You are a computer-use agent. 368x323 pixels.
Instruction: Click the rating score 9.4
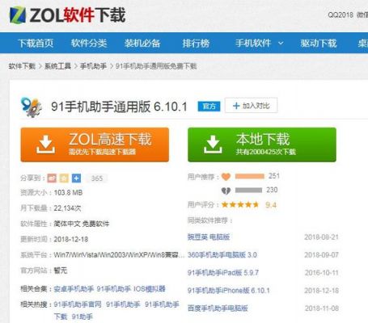[271, 205]
